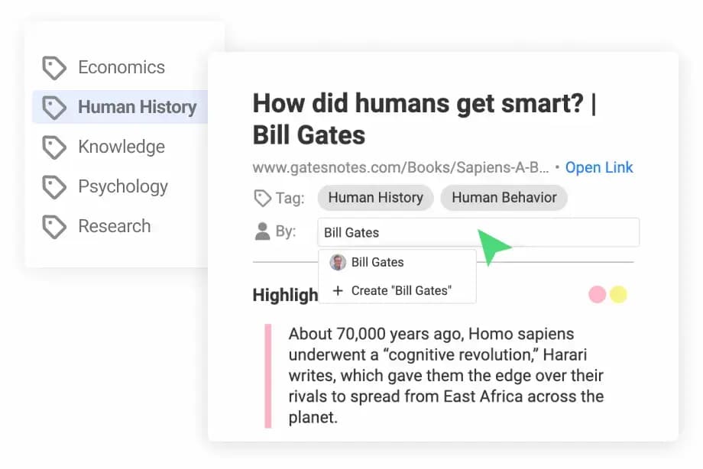703x469 pixels.
Task: Select Bill Gates from author suggestions
Action: [x=377, y=262]
